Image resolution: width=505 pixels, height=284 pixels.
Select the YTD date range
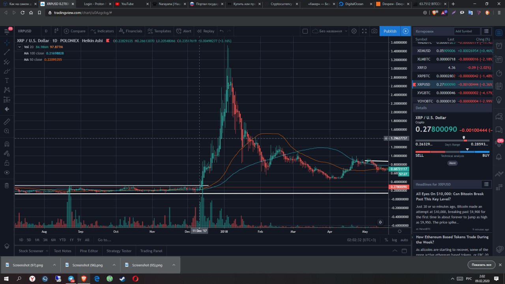[62, 240]
